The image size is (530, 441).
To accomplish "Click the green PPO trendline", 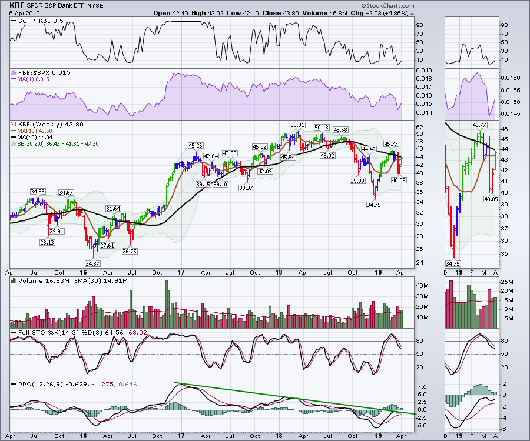I will pyautogui.click(x=295, y=398).
